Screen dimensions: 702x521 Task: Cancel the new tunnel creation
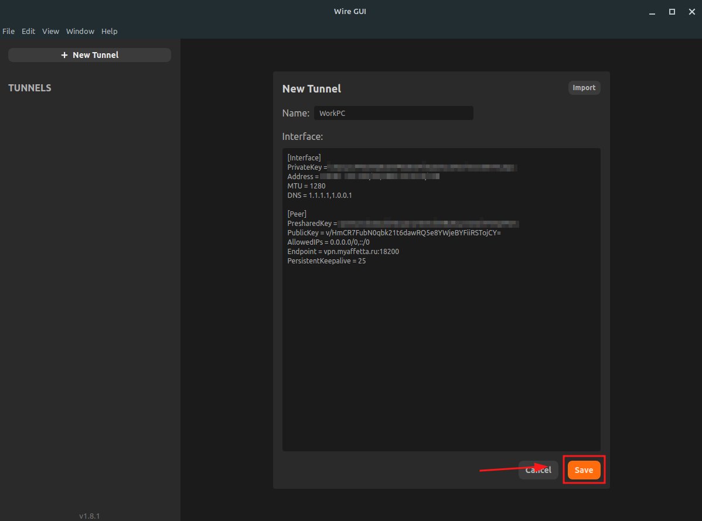538,469
